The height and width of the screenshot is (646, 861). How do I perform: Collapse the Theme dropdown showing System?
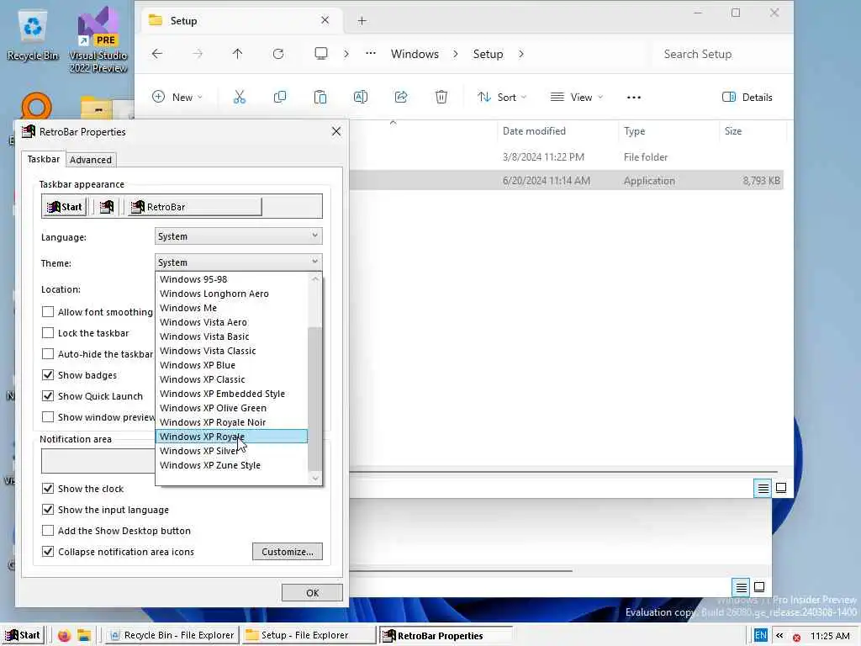238,262
